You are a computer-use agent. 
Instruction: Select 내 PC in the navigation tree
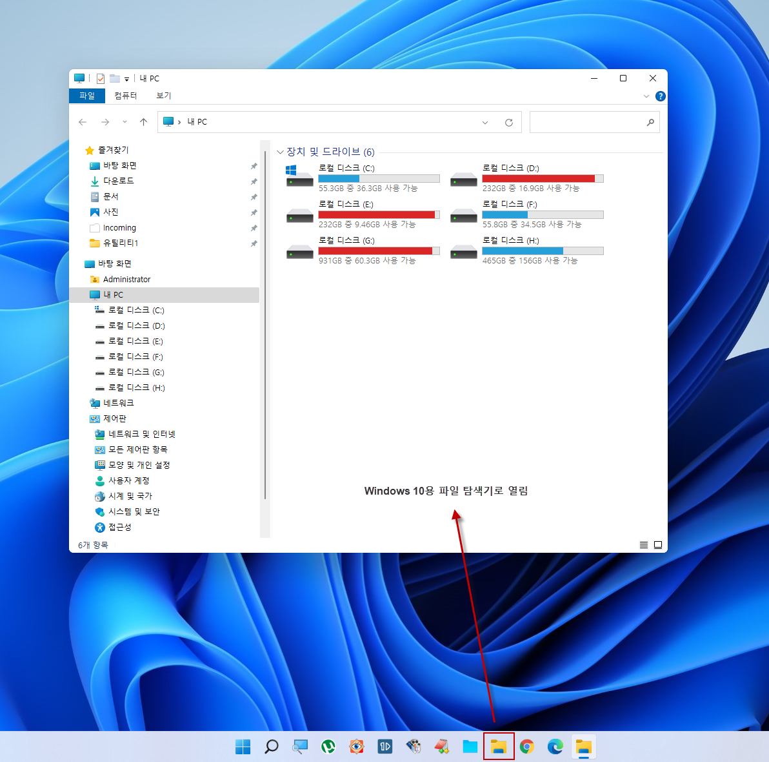click(165, 295)
